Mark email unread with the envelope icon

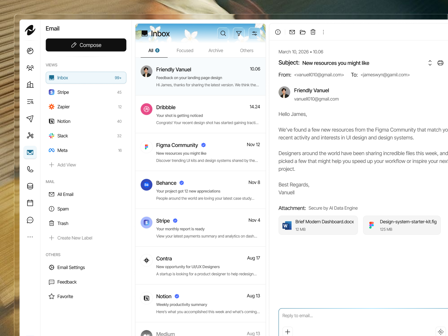coord(292,32)
